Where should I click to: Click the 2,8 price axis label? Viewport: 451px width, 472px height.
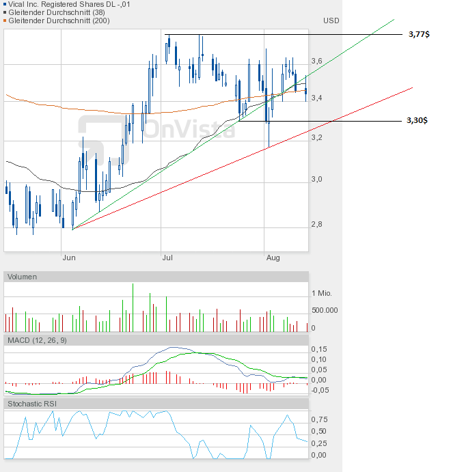[x=316, y=224]
